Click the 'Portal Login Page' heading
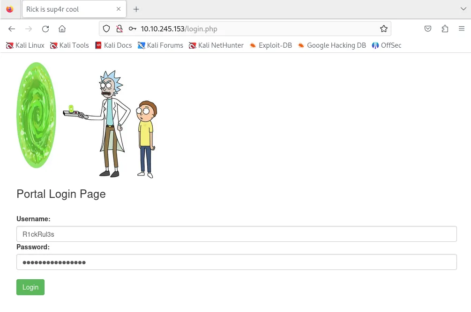This screenshot has width=471, height=312. 61,194
